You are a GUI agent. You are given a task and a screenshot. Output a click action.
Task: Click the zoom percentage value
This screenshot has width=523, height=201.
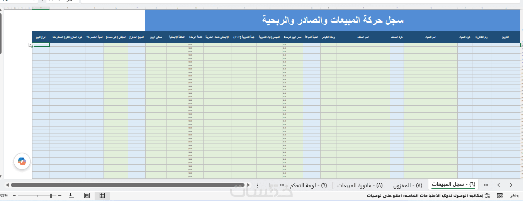(x=4, y=196)
